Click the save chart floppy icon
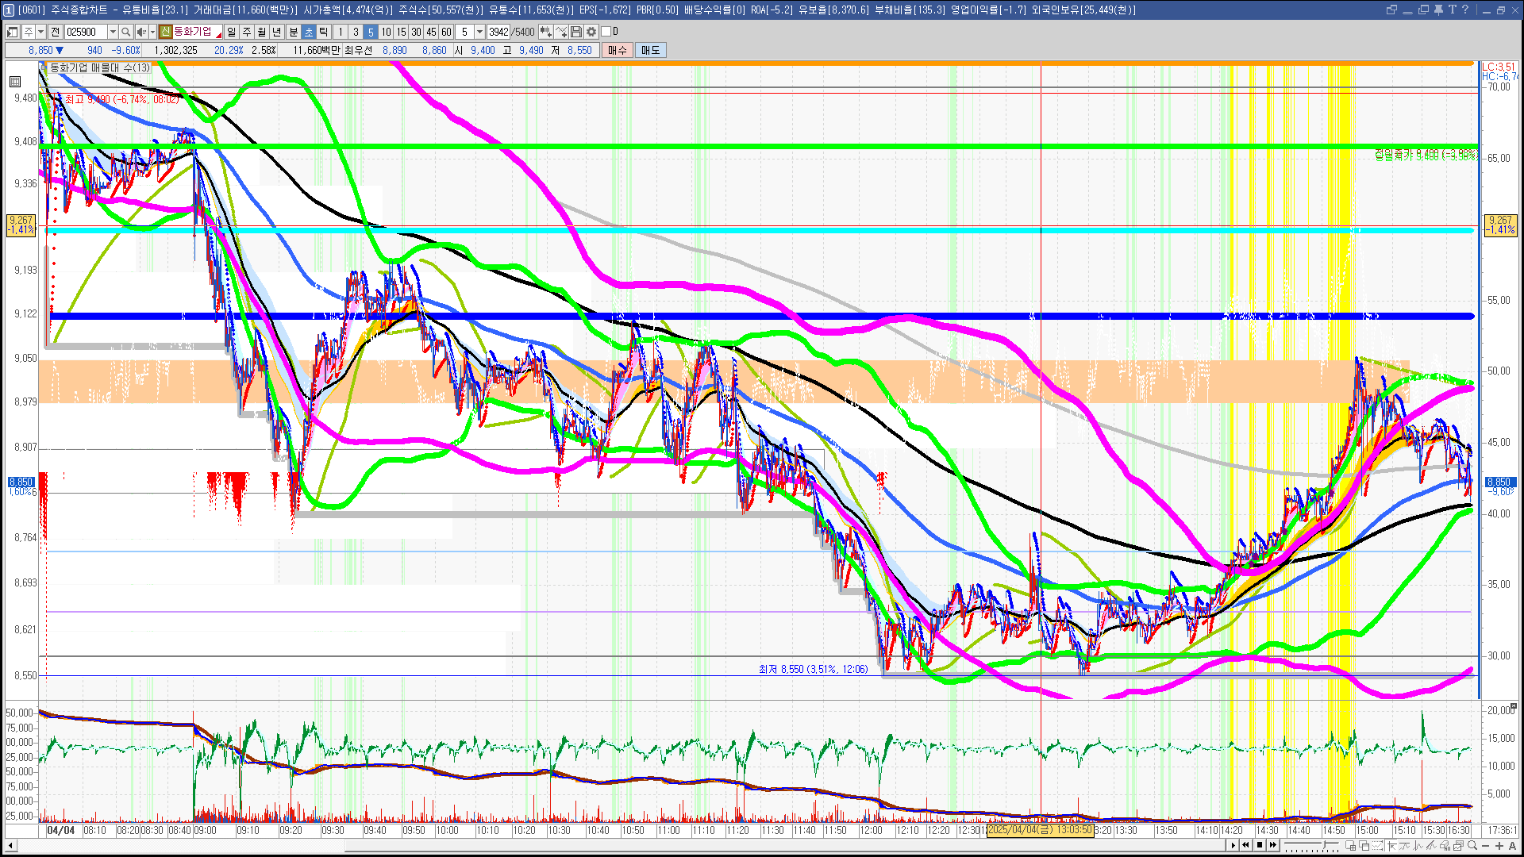The width and height of the screenshot is (1524, 857). (577, 32)
